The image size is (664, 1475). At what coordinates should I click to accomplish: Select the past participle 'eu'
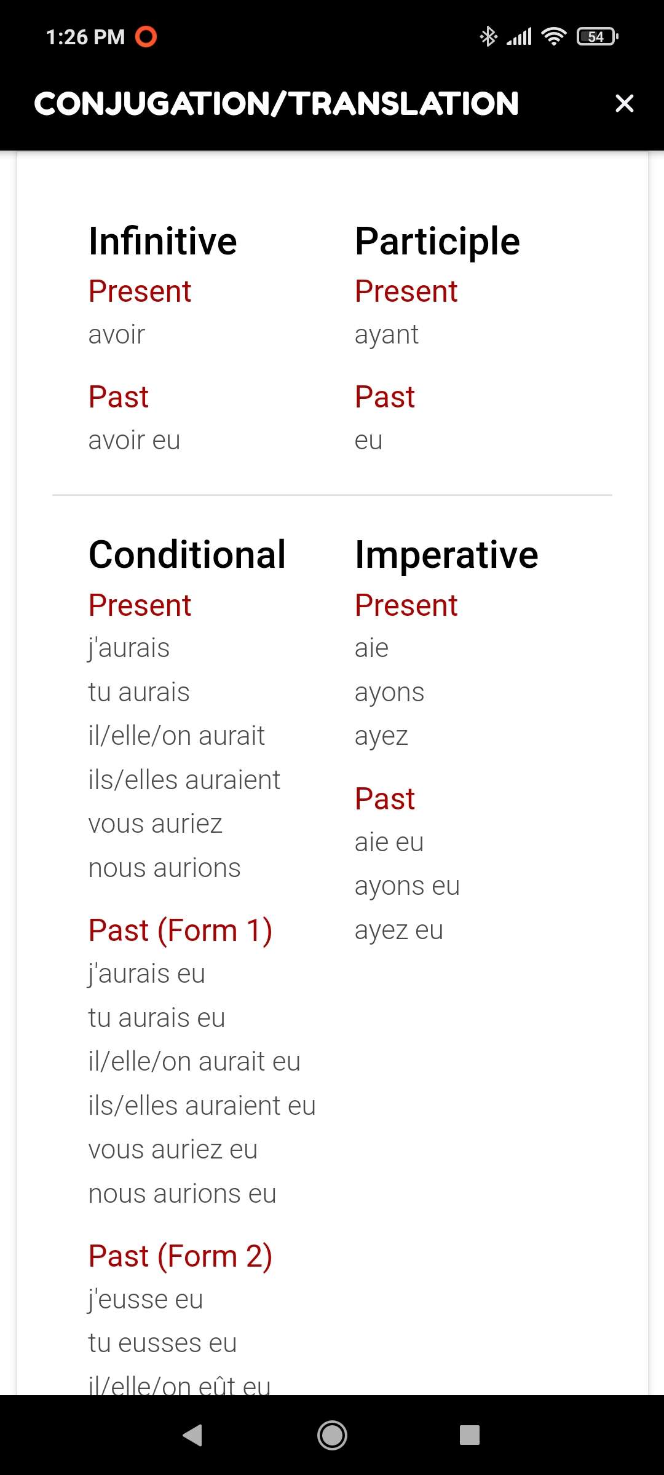[x=368, y=440]
